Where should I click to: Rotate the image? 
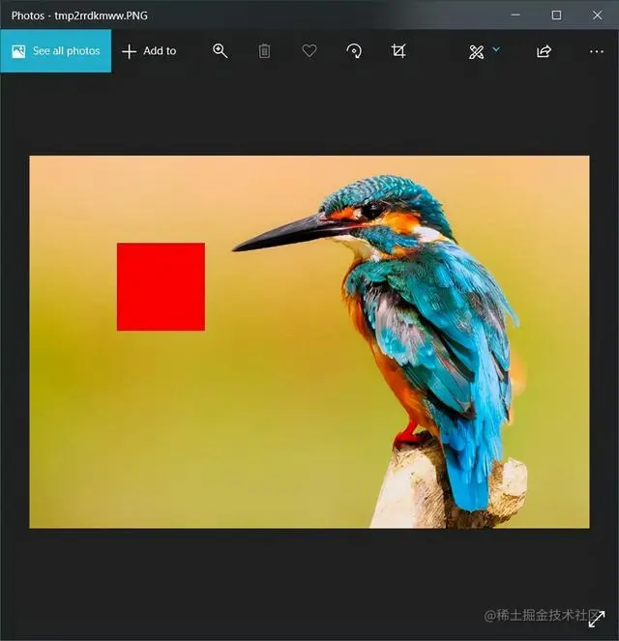pos(354,51)
